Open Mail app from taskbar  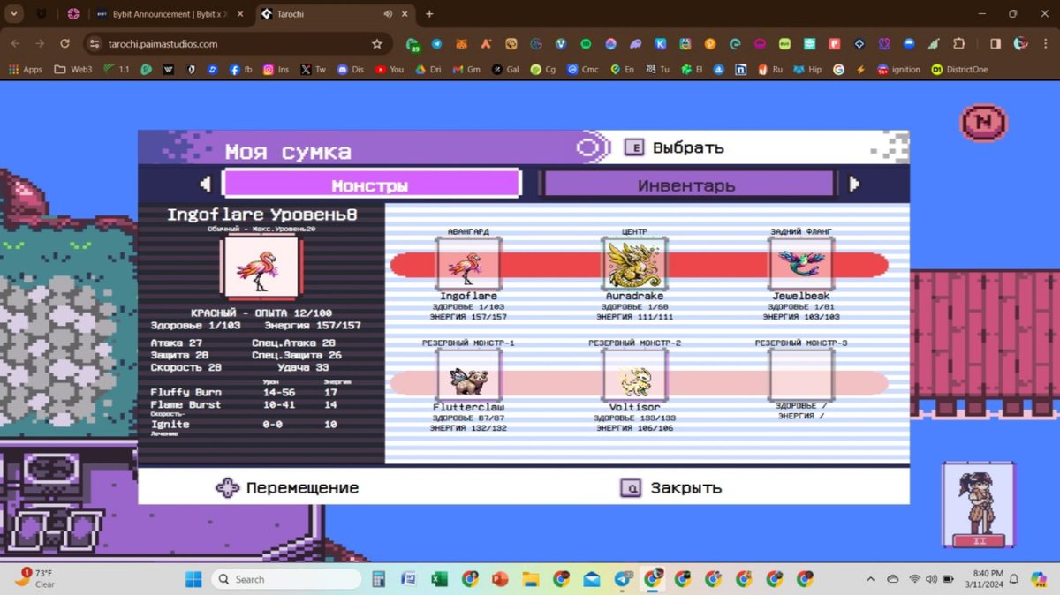click(x=591, y=579)
